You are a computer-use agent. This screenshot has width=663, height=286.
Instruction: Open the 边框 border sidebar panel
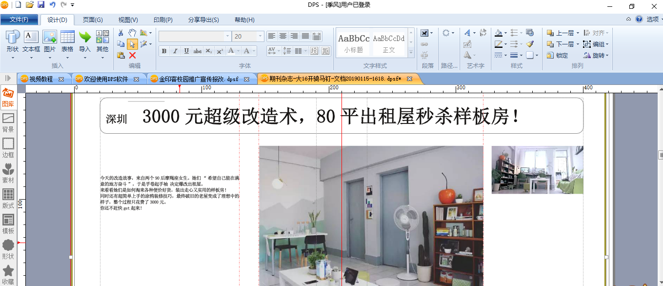click(8, 148)
